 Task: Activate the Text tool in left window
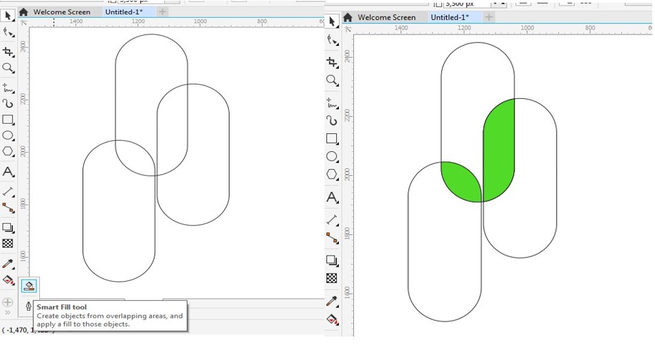(8, 172)
